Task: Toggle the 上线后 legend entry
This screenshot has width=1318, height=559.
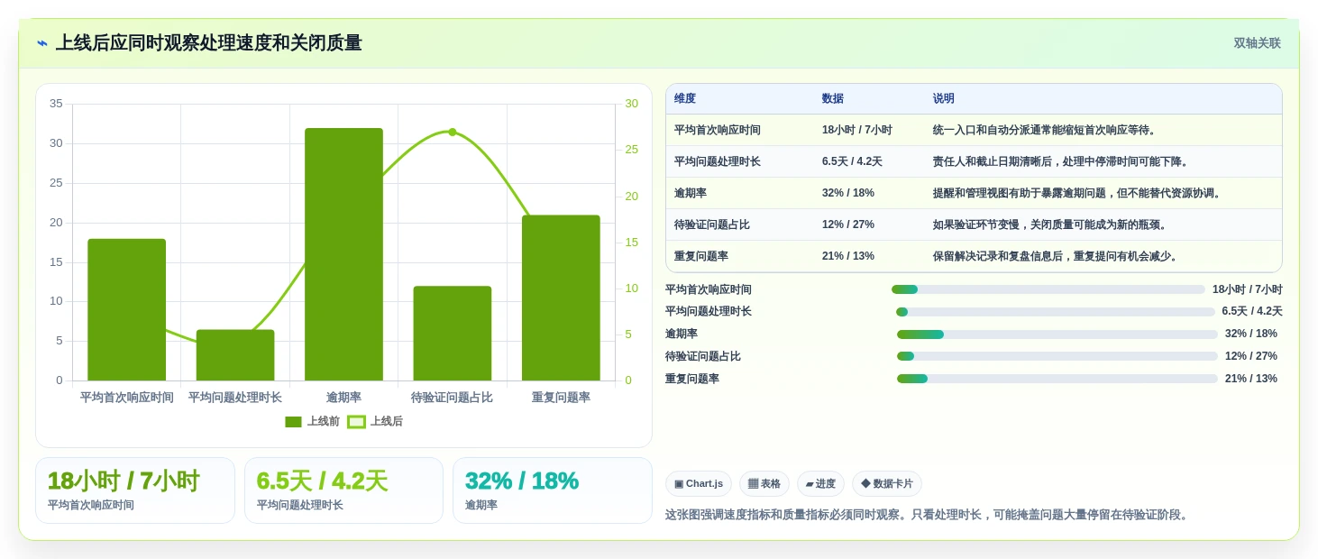Action: point(375,421)
